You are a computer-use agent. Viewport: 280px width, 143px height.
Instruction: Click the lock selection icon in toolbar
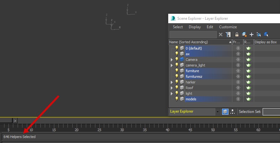point(237,34)
